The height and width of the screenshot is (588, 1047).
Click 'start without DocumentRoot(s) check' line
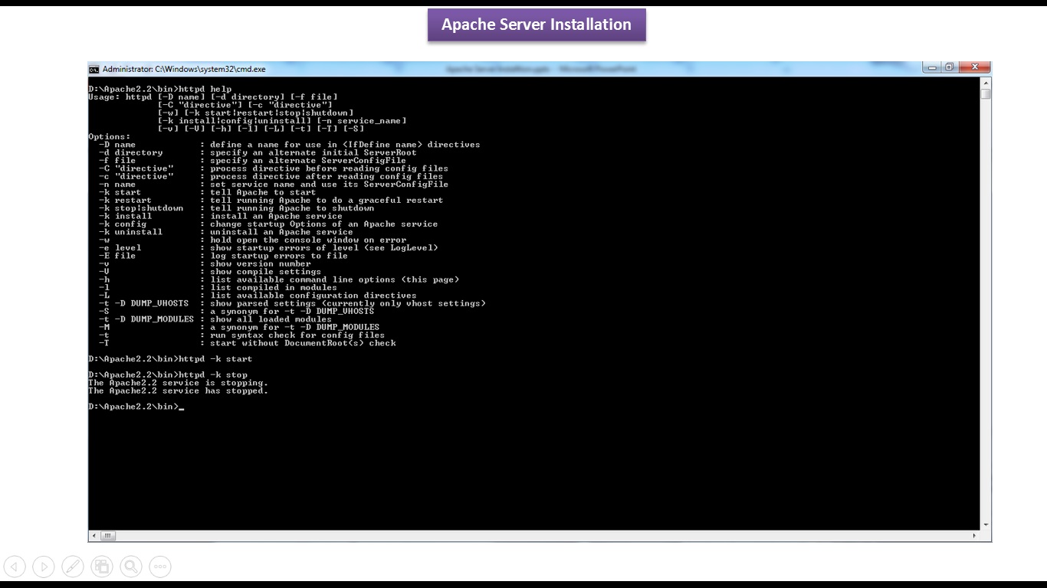(x=303, y=343)
